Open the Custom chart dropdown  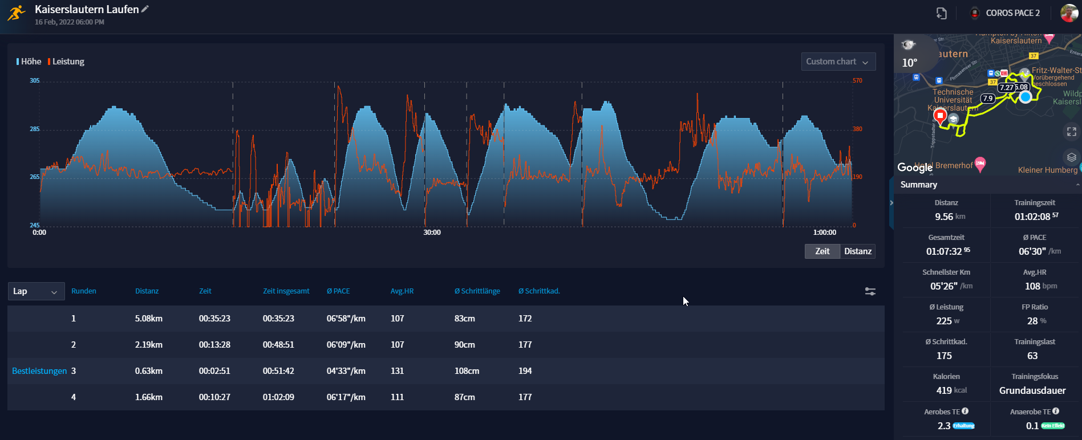(838, 62)
